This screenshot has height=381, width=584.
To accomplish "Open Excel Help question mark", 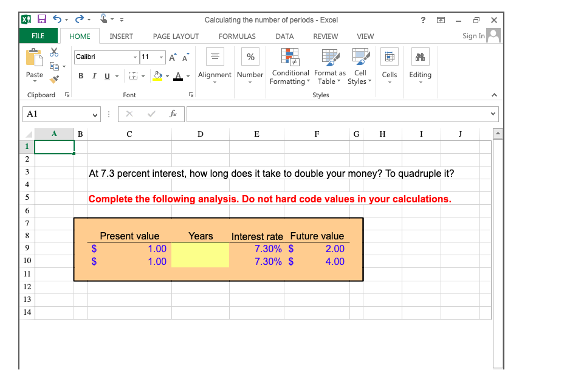I will [x=423, y=20].
